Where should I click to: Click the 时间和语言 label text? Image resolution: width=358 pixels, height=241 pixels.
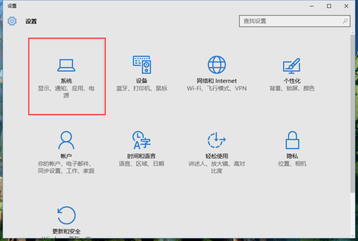pos(141,156)
